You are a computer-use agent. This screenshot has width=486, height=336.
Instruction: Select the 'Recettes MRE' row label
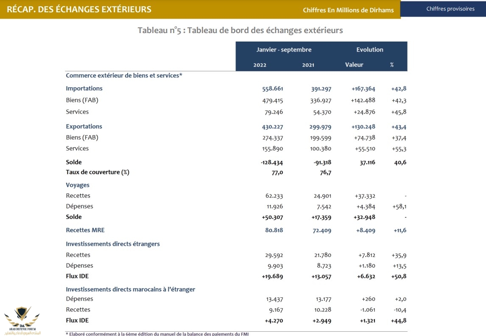pyautogui.click(x=85, y=230)
